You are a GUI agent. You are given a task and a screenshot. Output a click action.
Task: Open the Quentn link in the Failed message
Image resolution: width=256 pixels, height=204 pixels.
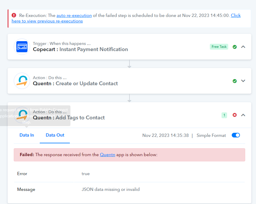click(x=108, y=155)
